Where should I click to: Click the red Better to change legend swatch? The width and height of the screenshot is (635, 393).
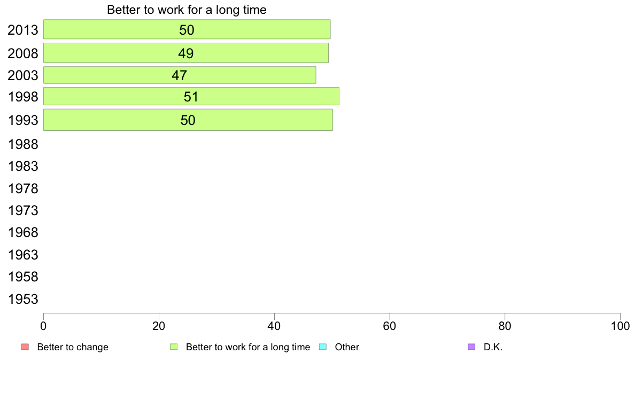pyautogui.click(x=25, y=347)
